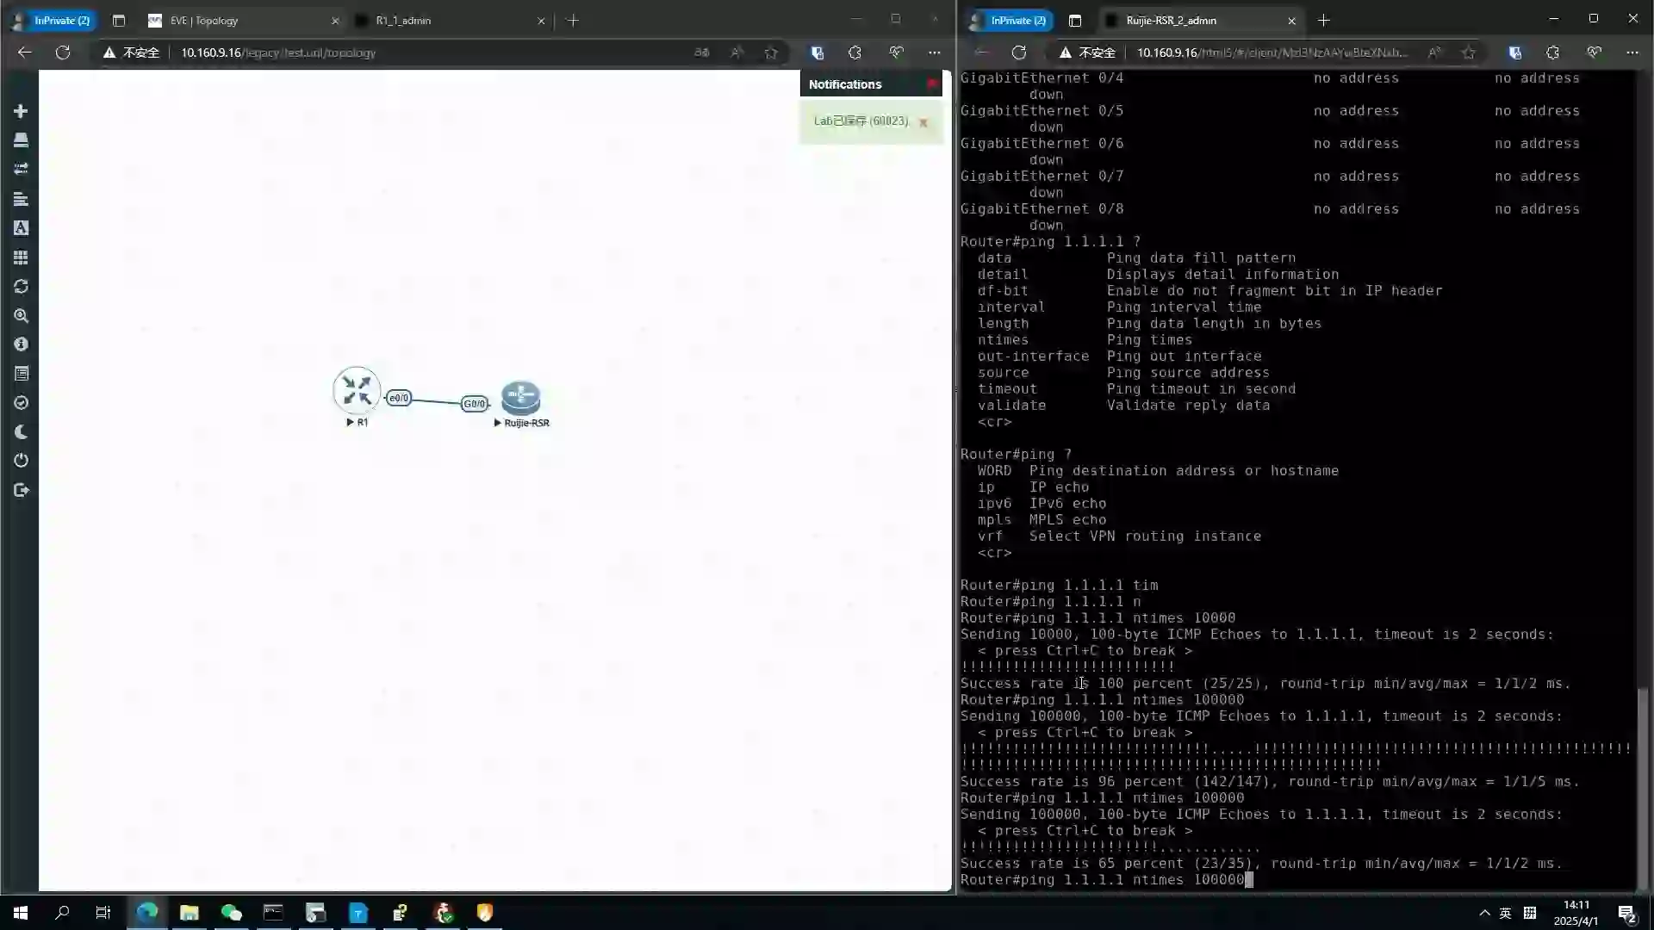Open the zoom magnifier sidebar icon

[21, 316]
